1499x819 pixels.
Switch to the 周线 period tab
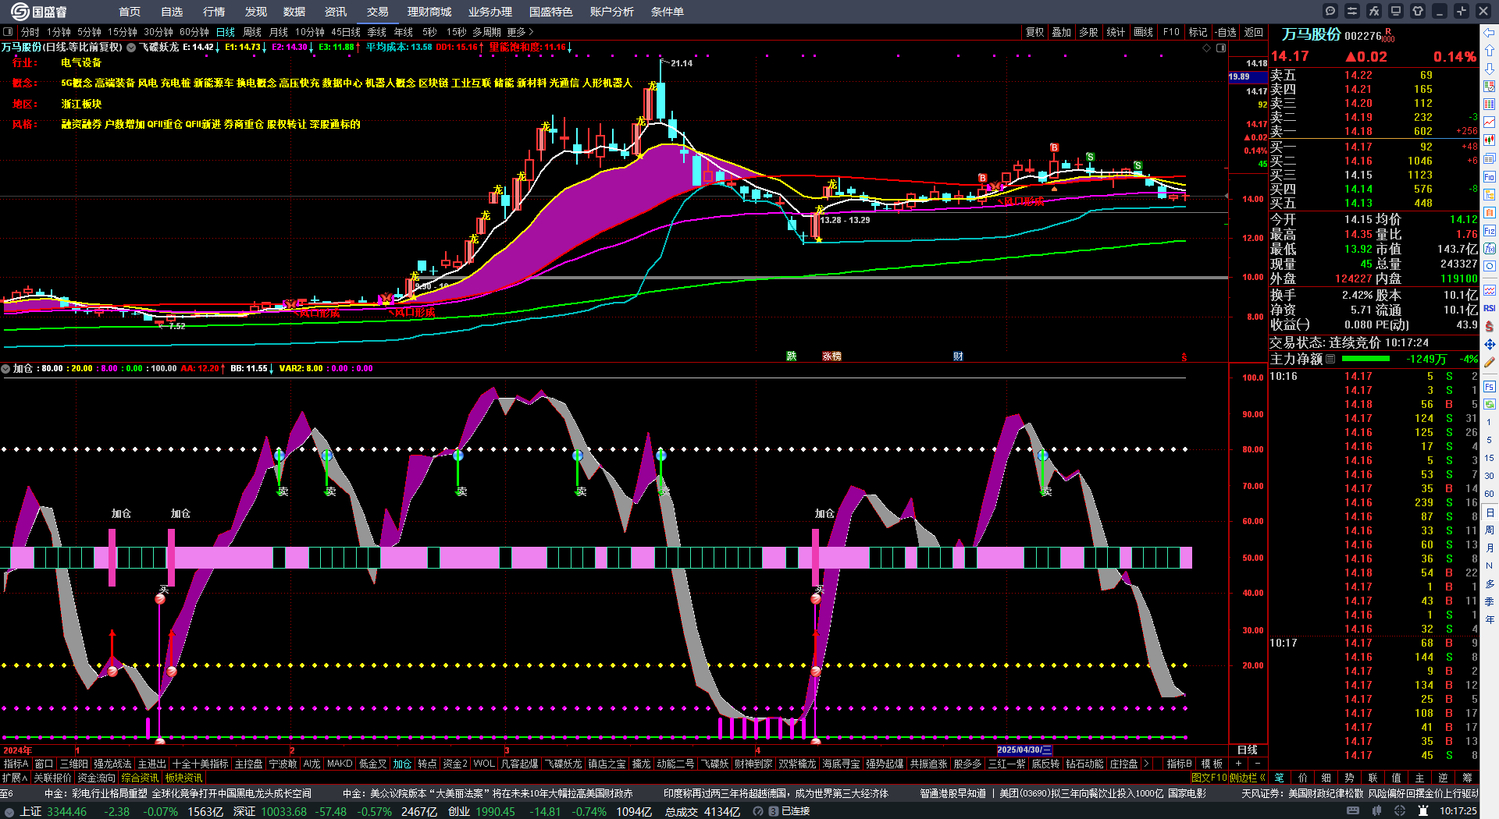click(252, 32)
